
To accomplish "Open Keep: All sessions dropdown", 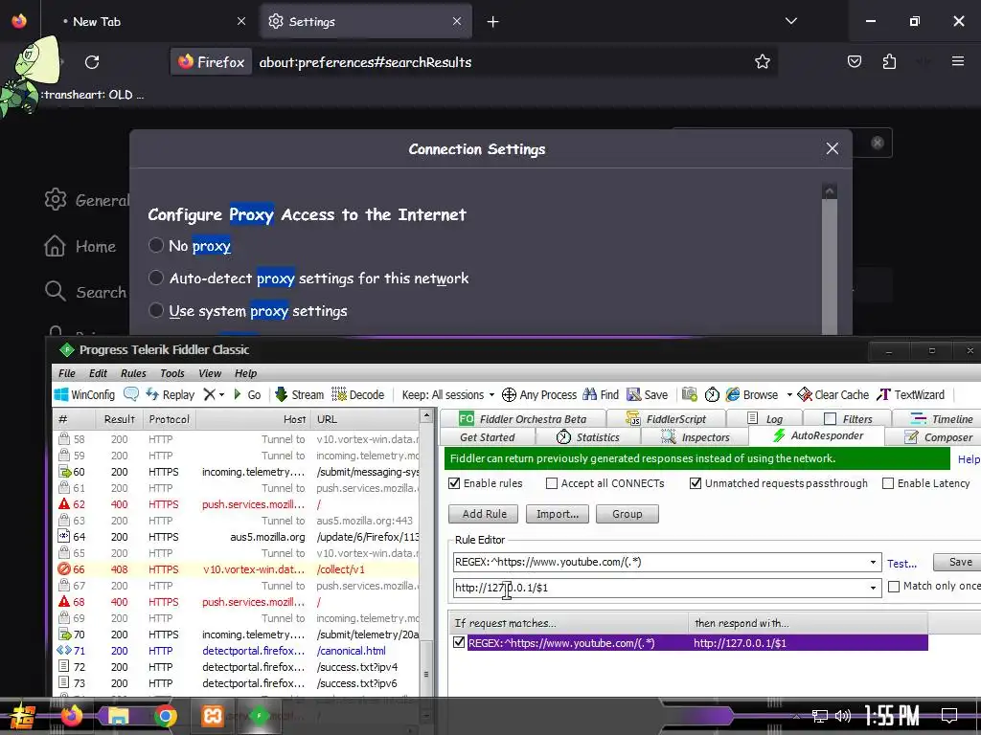I will (448, 394).
